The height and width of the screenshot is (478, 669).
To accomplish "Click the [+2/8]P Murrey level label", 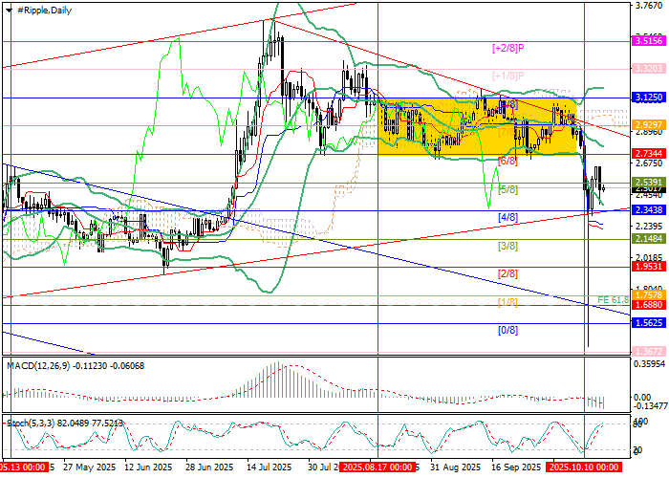I will (507, 46).
